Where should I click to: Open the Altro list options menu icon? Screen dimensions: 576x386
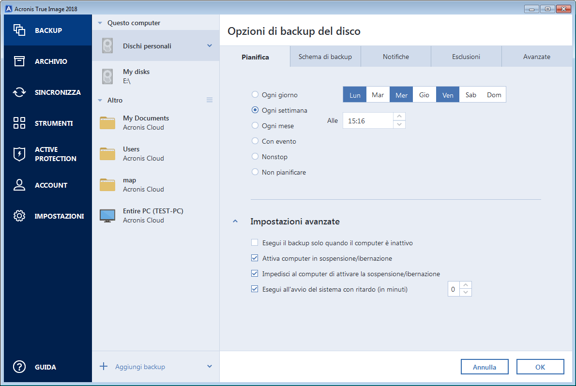210,100
